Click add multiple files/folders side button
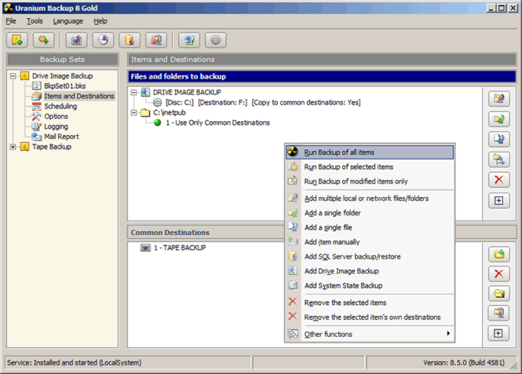522x374 pixels. [498, 99]
